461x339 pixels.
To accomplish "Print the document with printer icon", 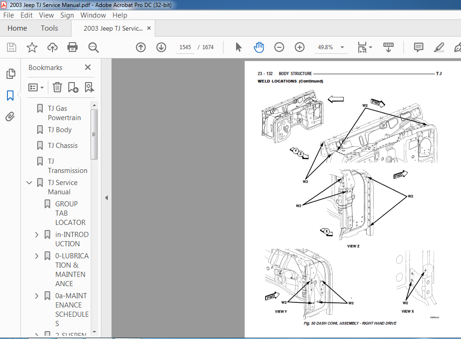I will tap(72, 47).
